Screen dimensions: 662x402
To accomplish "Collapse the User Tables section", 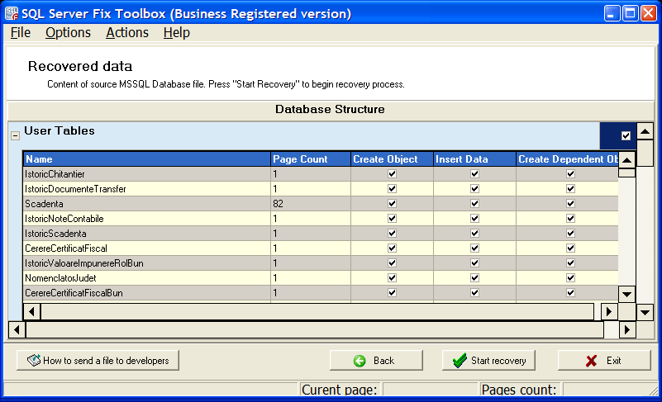I will pyautogui.click(x=15, y=136).
